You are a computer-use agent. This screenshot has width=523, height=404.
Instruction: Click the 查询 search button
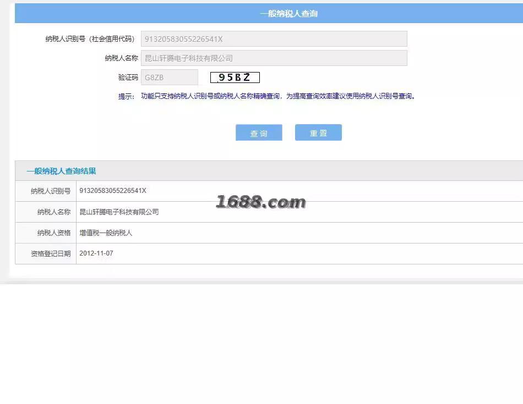tap(259, 132)
